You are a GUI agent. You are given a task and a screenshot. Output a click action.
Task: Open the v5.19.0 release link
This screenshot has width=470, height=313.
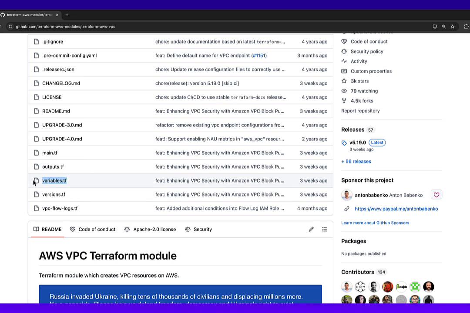pyautogui.click(x=358, y=143)
